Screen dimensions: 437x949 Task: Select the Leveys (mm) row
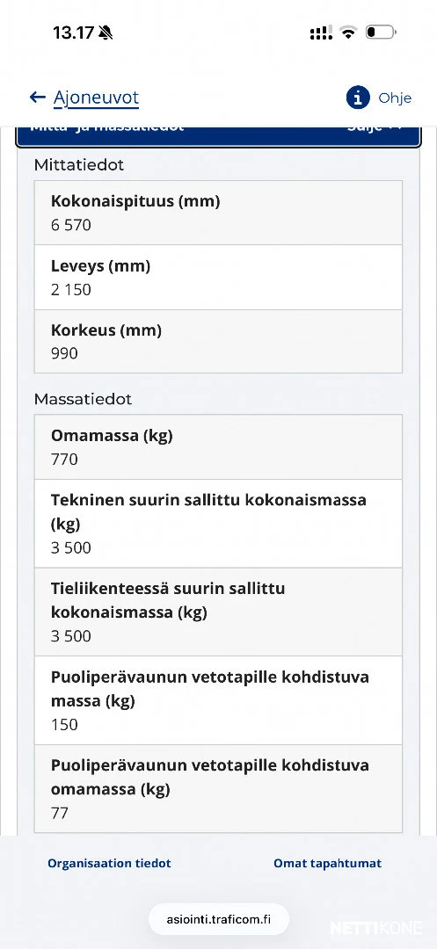(218, 277)
